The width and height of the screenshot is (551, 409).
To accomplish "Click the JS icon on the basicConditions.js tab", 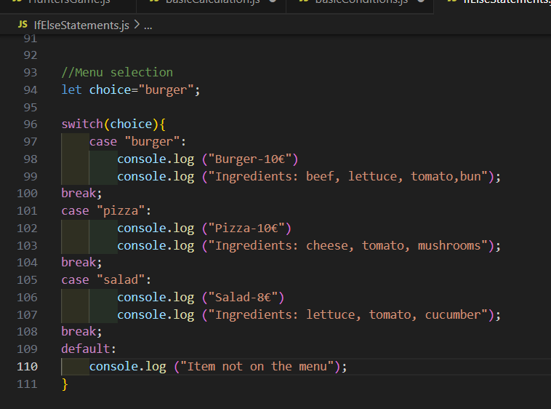I will 302,2.
